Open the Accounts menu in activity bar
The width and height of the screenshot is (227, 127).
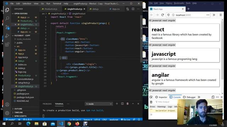(x=7, y=104)
